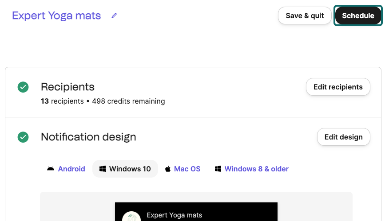Switch to the Android preview tab
Viewport: 385px width, 221px height.
coord(71,169)
